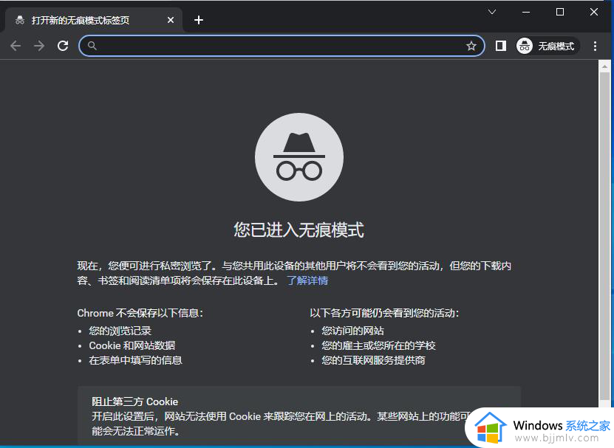Click the text Chrome 不会保存以下信息
614x448 pixels.
pos(140,313)
